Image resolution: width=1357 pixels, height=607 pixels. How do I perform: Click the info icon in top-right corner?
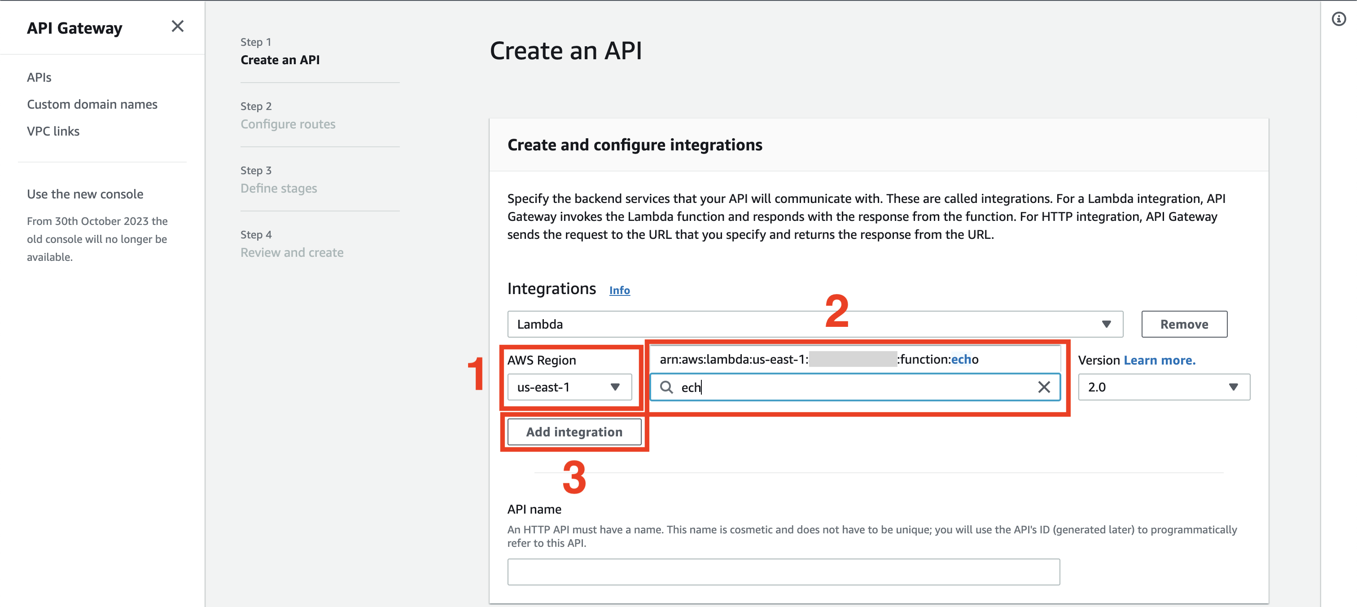point(1339,19)
